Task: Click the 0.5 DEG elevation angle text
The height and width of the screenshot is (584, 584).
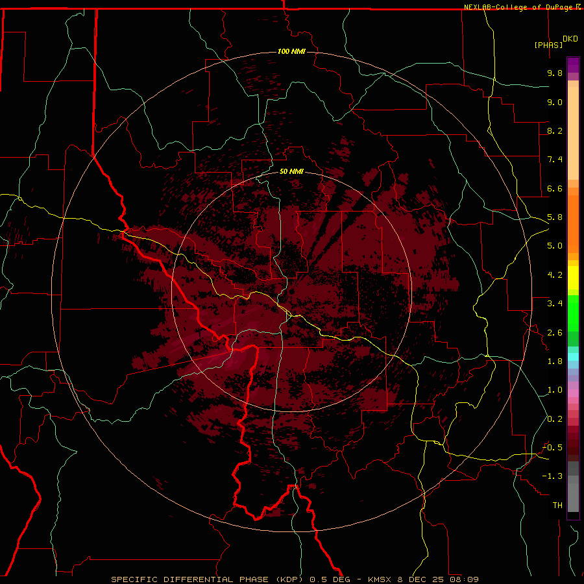Action: 330,579
